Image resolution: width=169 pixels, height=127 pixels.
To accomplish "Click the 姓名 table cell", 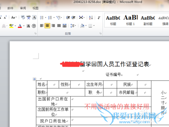I will click(x=42, y=84).
